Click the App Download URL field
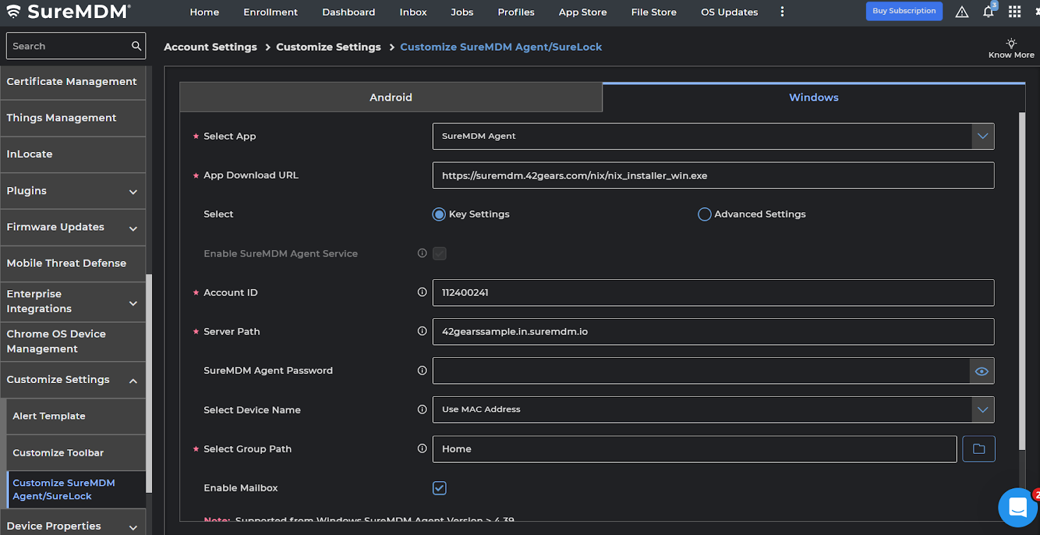The height and width of the screenshot is (535, 1040). coord(713,175)
